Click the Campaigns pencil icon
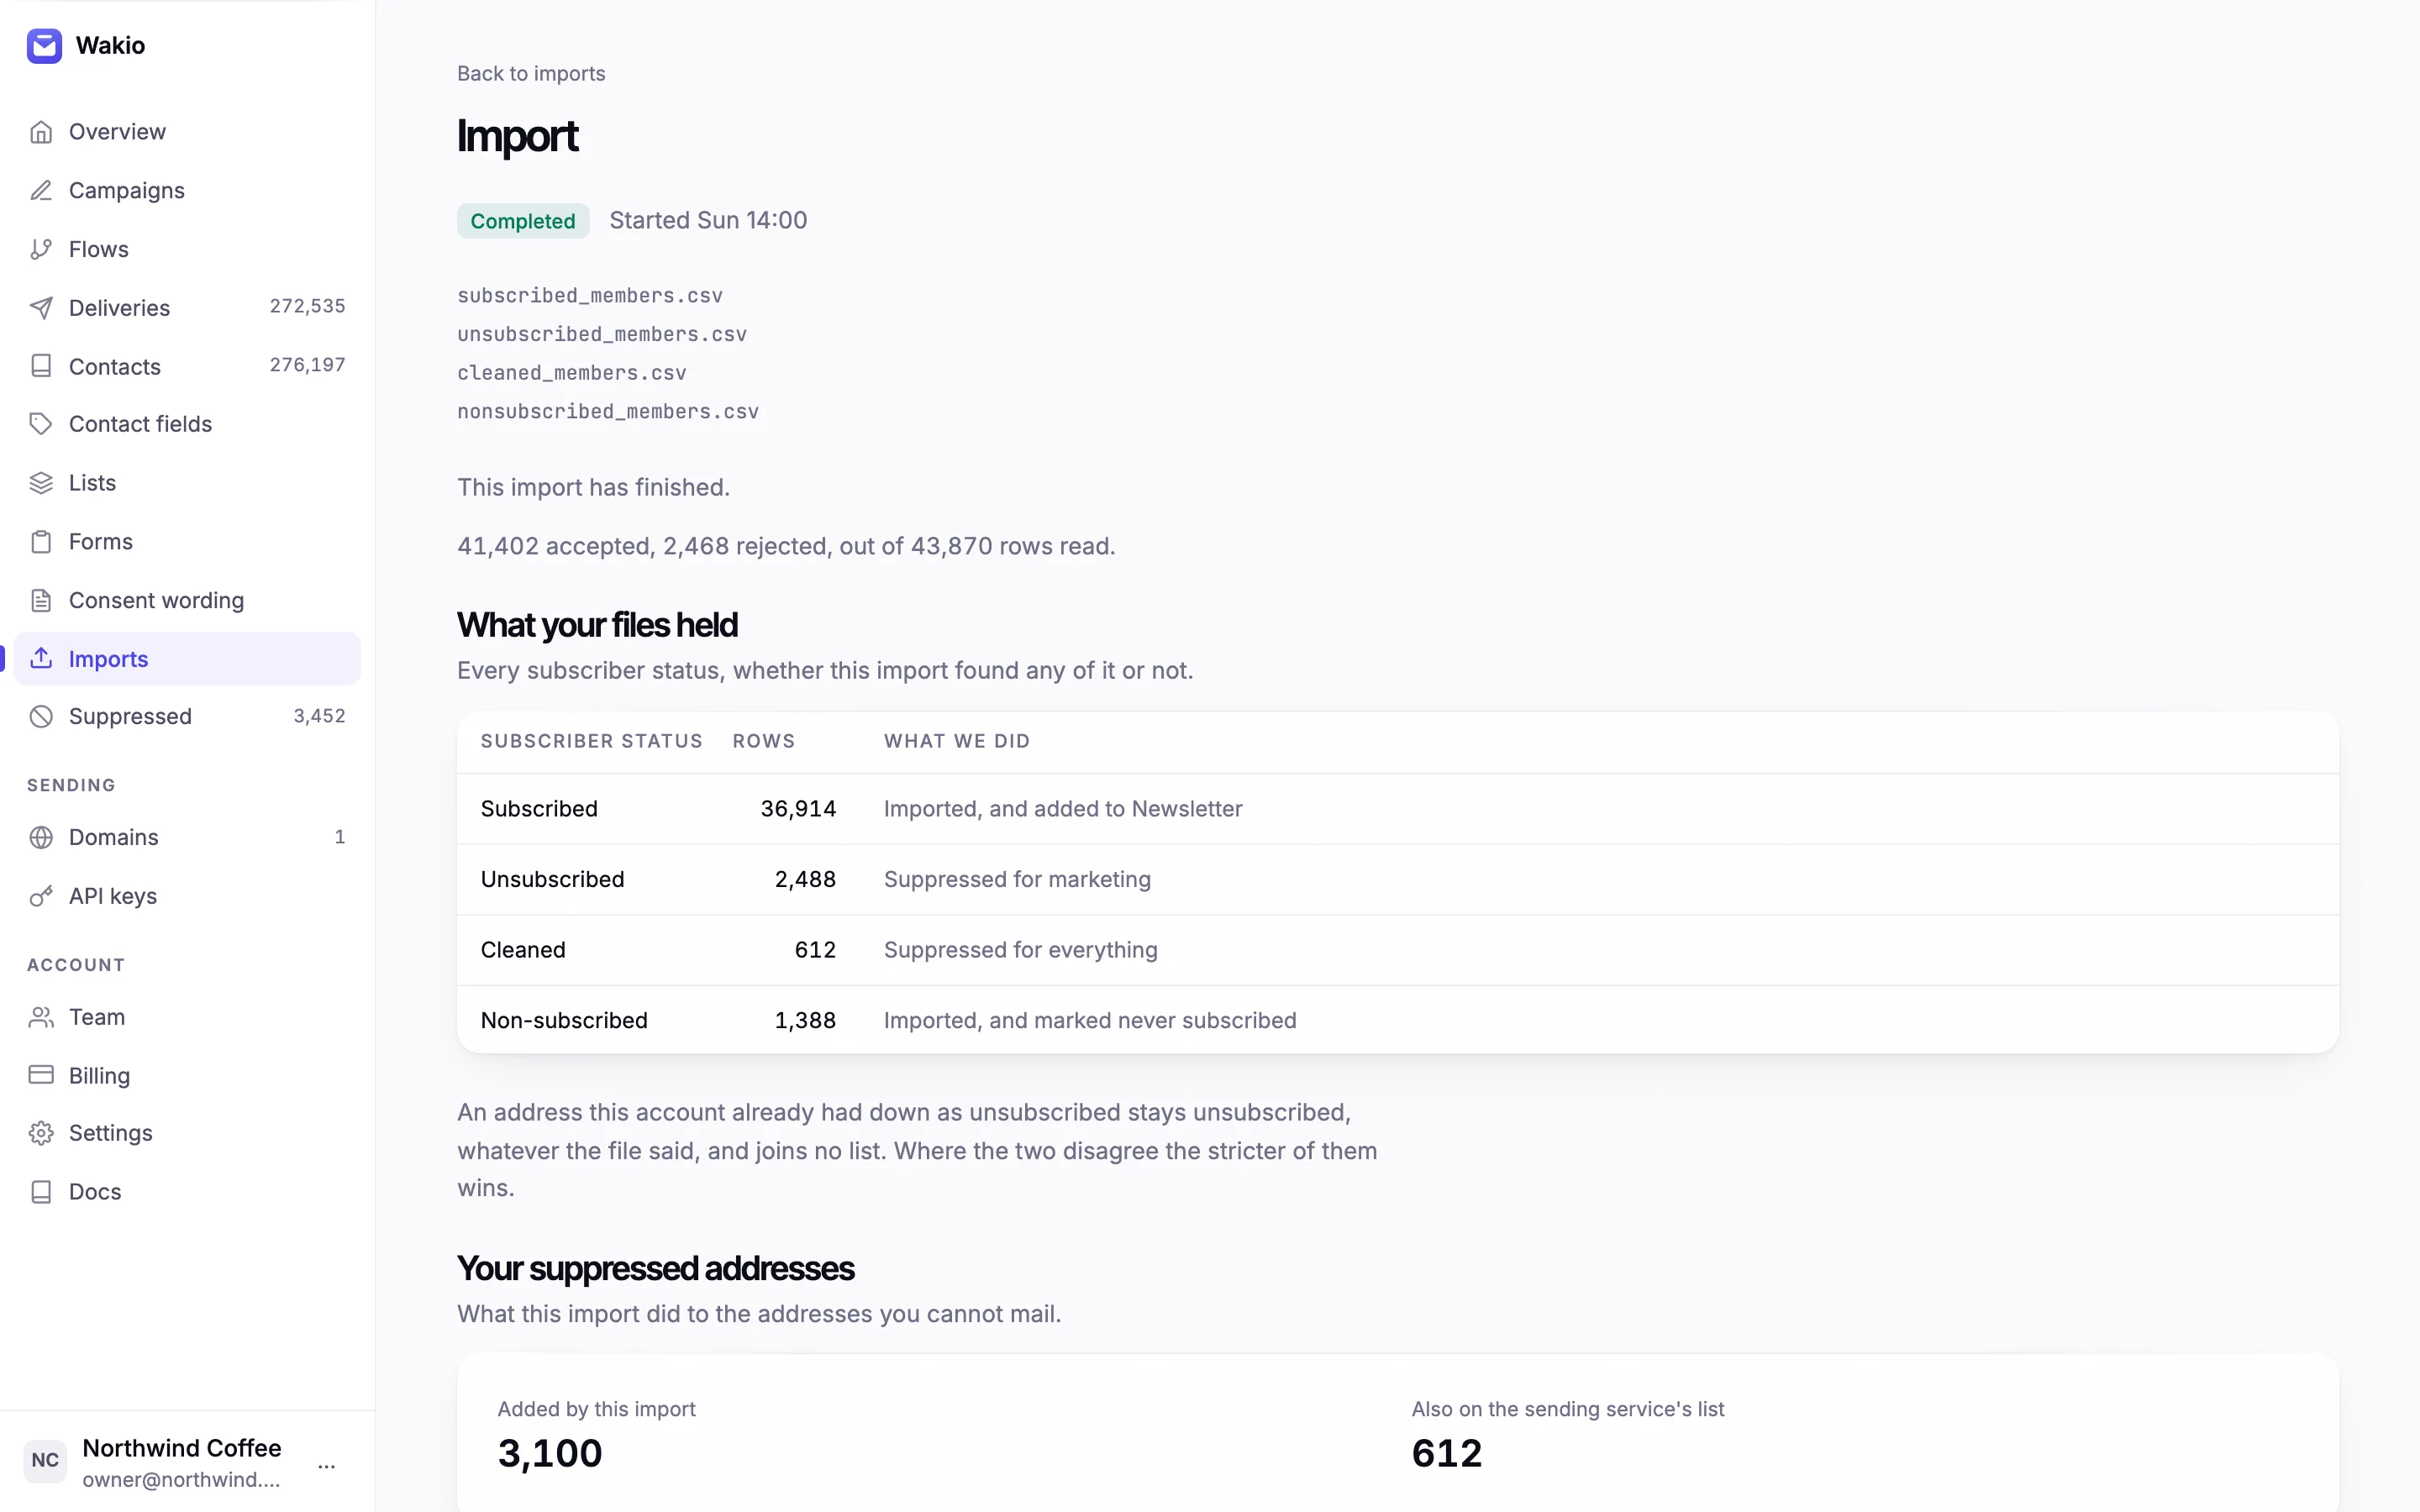This screenshot has height=1512, width=2420. tap(41, 190)
